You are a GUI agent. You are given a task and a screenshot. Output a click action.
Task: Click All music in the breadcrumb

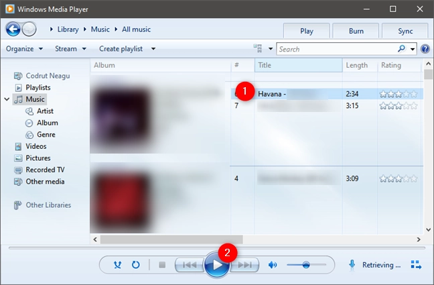click(136, 30)
